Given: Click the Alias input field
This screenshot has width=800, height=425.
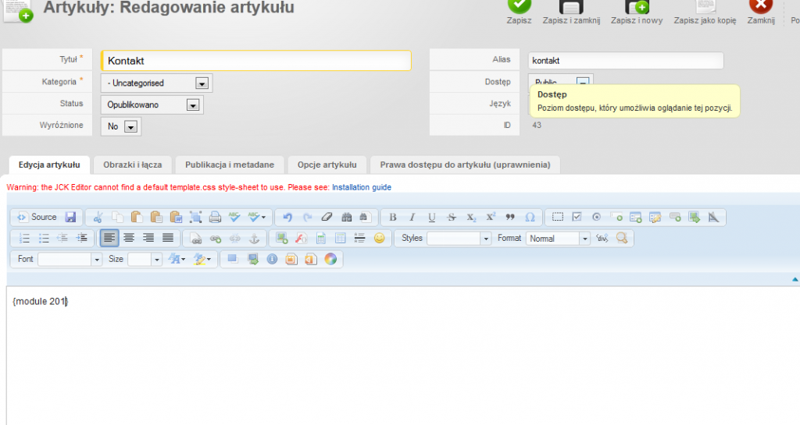Looking at the screenshot, I should 625,61.
